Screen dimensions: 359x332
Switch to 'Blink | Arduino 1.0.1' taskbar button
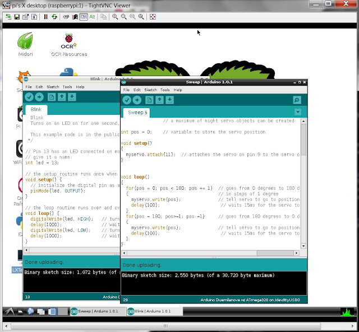155,311
